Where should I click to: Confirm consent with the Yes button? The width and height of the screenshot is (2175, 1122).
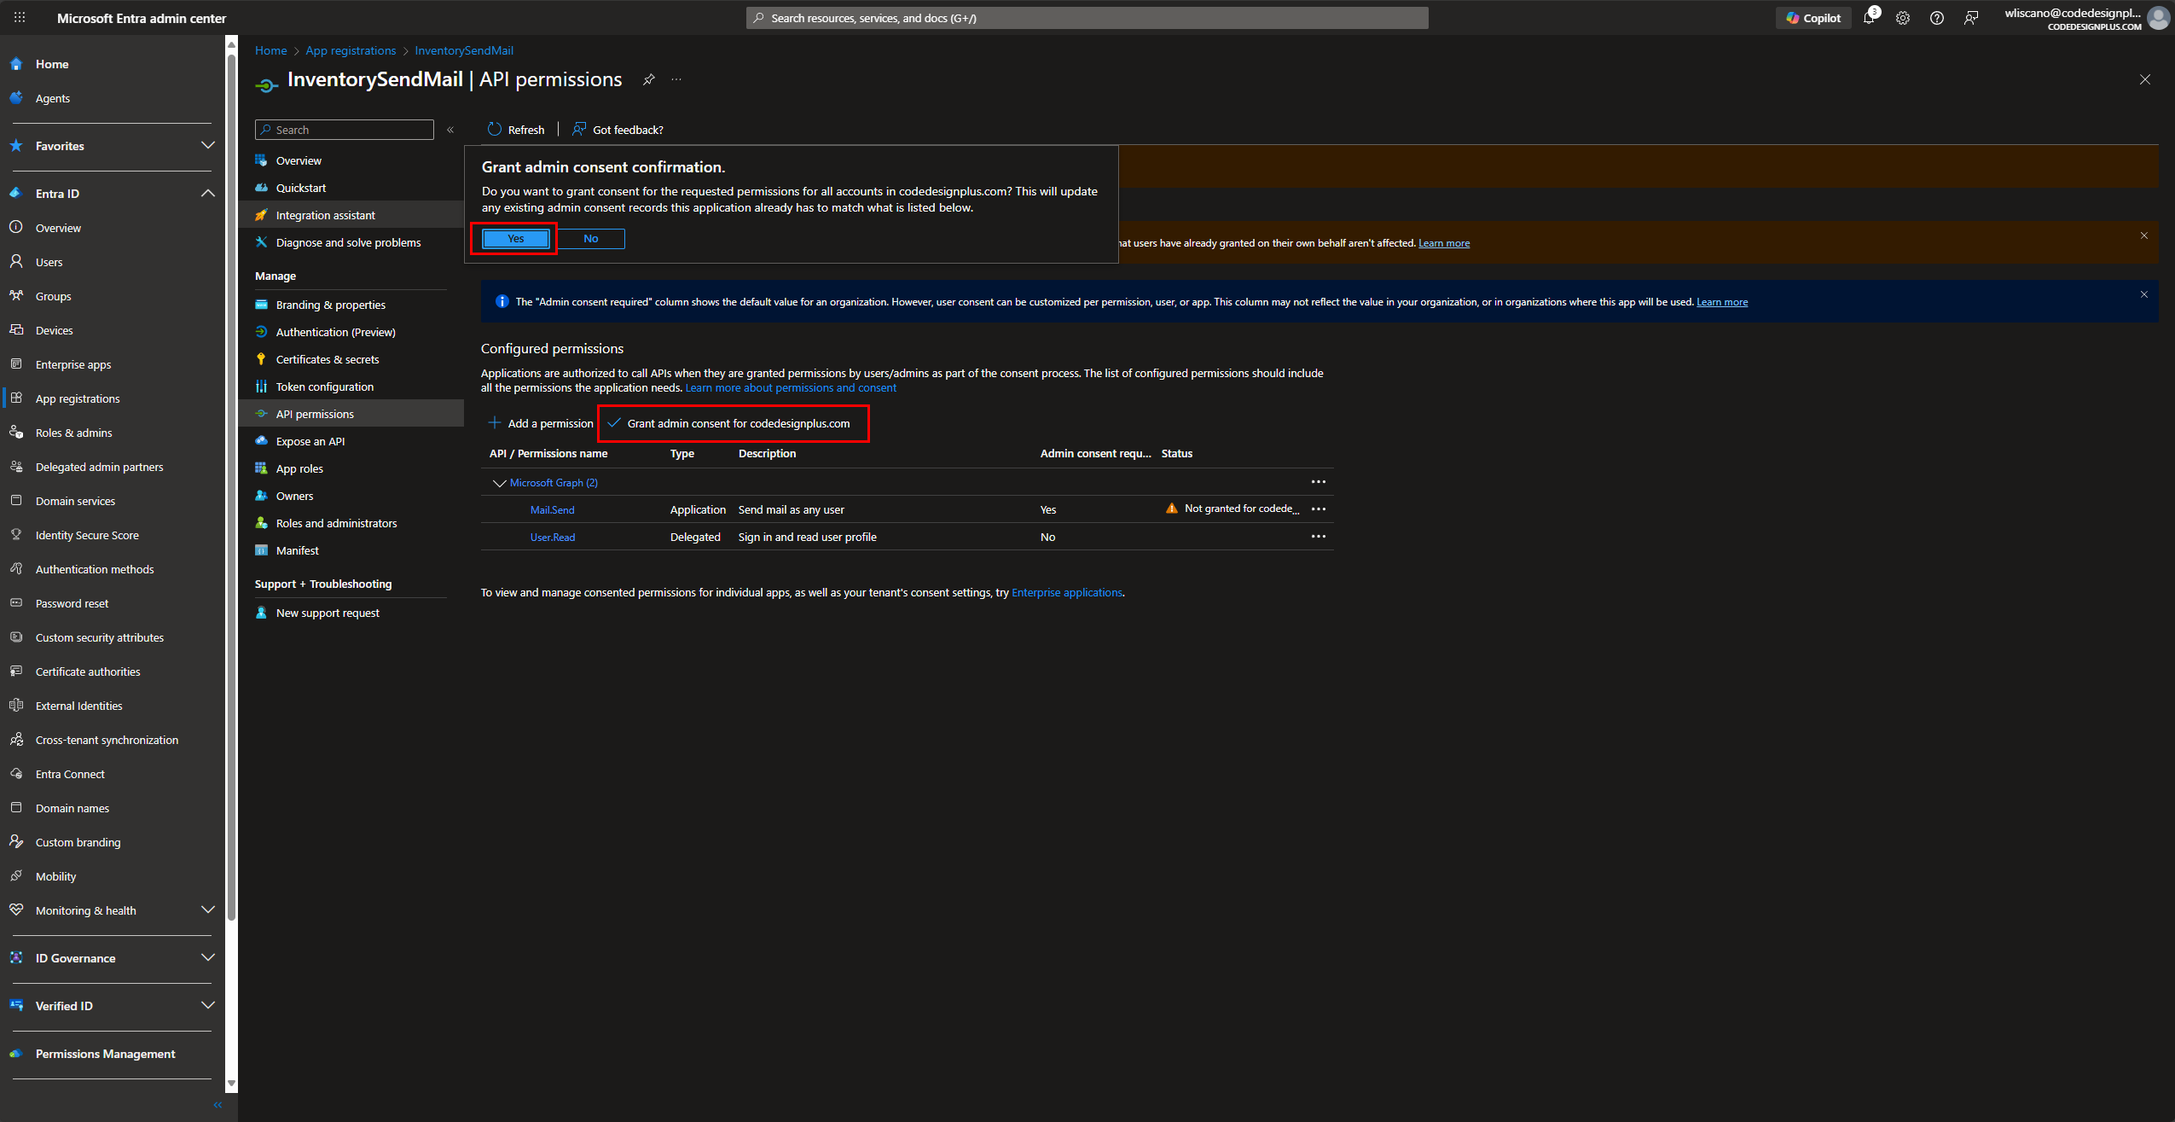coord(515,239)
